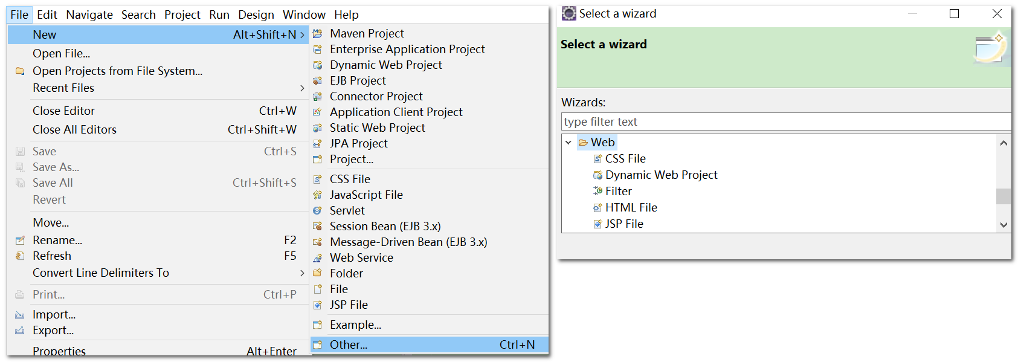This screenshot has height=362, width=1018.
Task: Select the HTML File wizard
Action: pos(631,207)
